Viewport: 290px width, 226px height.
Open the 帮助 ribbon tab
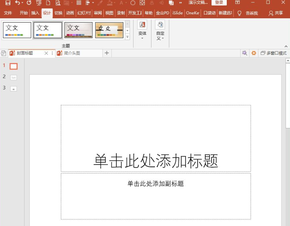(149, 13)
